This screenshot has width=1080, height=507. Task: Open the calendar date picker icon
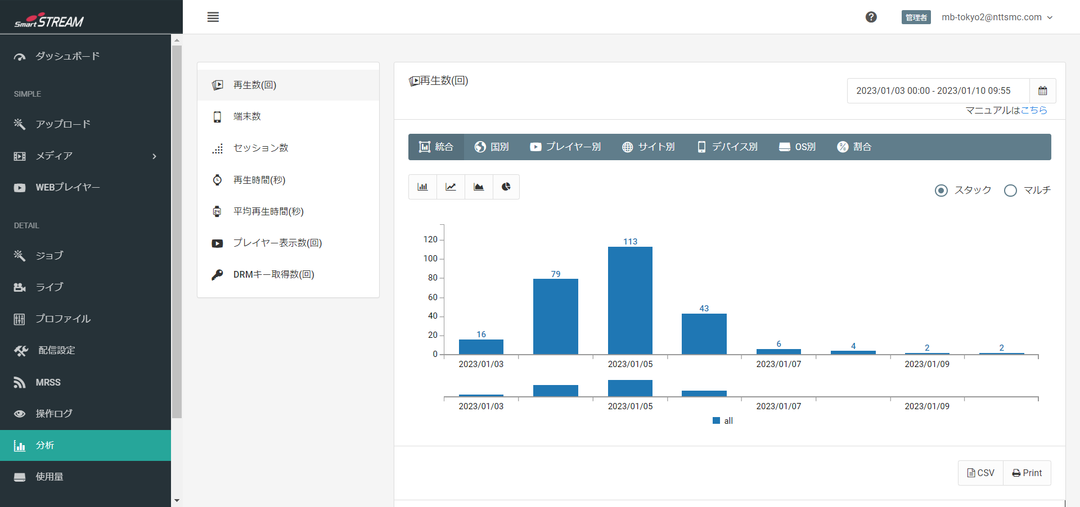click(x=1042, y=90)
